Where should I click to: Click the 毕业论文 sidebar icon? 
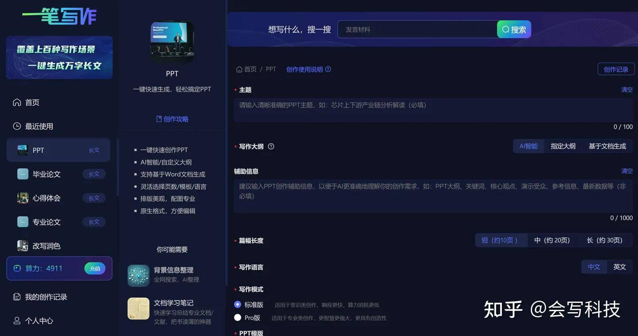point(23,174)
